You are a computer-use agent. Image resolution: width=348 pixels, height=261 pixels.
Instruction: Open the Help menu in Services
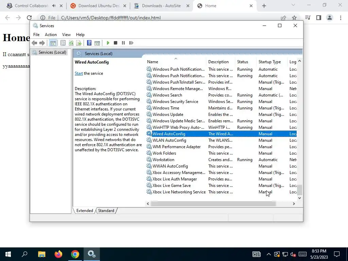click(x=80, y=35)
